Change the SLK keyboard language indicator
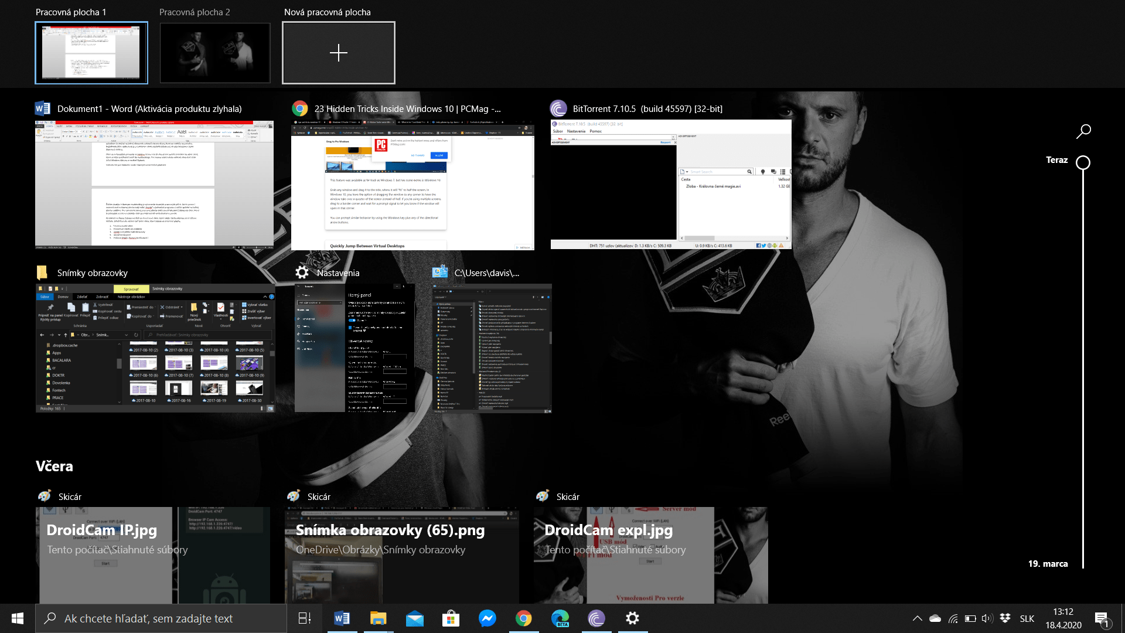 pos(1027,618)
